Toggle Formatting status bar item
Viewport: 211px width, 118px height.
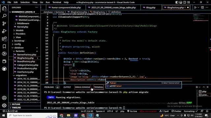click(191, 111)
